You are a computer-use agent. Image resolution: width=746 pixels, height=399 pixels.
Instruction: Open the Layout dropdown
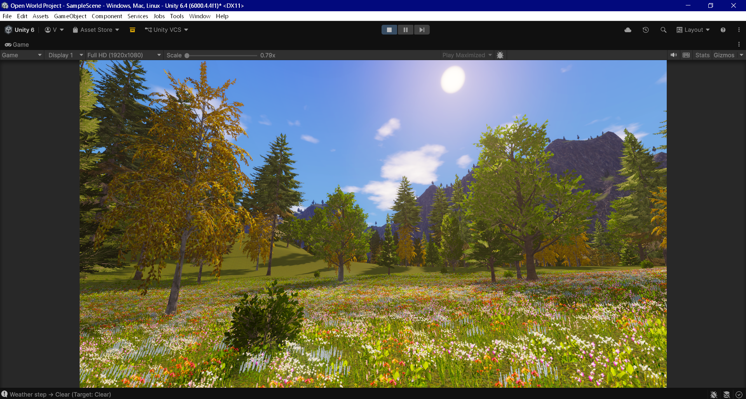pos(693,30)
